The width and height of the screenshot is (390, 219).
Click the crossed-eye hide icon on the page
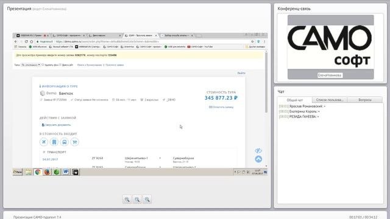pos(258,151)
